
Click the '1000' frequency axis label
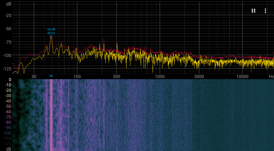click(160, 77)
